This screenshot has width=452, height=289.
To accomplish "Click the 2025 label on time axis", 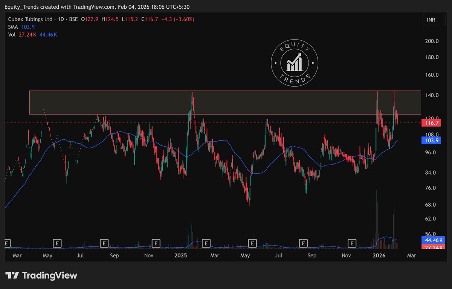I will (181, 256).
